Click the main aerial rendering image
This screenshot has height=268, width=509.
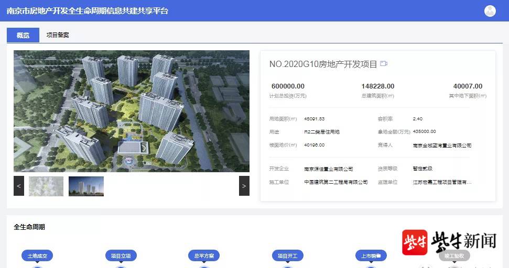[x=131, y=111]
